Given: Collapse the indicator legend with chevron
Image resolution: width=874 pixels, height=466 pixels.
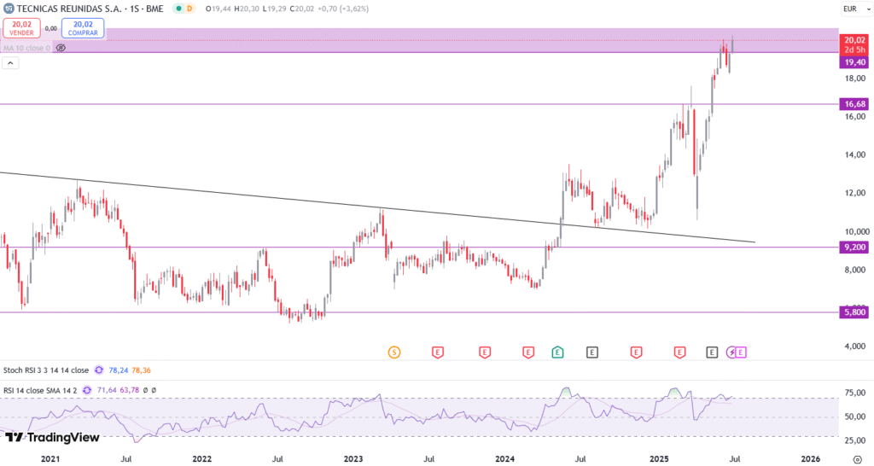Looking at the screenshot, I should 10,63.
